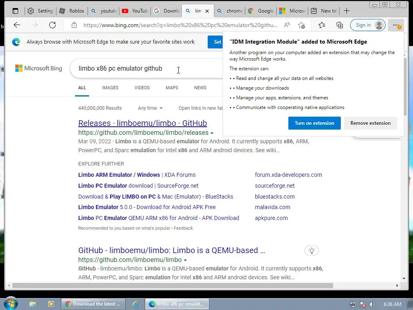
Task: Open Limbo PC Emulator SourceForge link
Action: point(138,186)
